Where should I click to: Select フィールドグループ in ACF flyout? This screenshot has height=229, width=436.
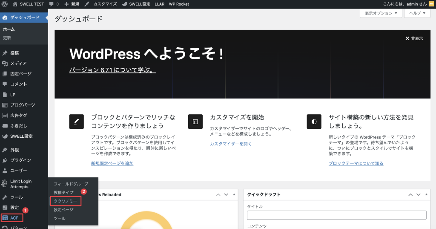click(71, 184)
